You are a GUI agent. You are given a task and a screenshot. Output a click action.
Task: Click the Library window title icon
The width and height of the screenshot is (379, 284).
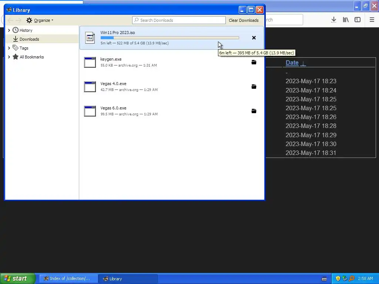[x=9, y=10]
